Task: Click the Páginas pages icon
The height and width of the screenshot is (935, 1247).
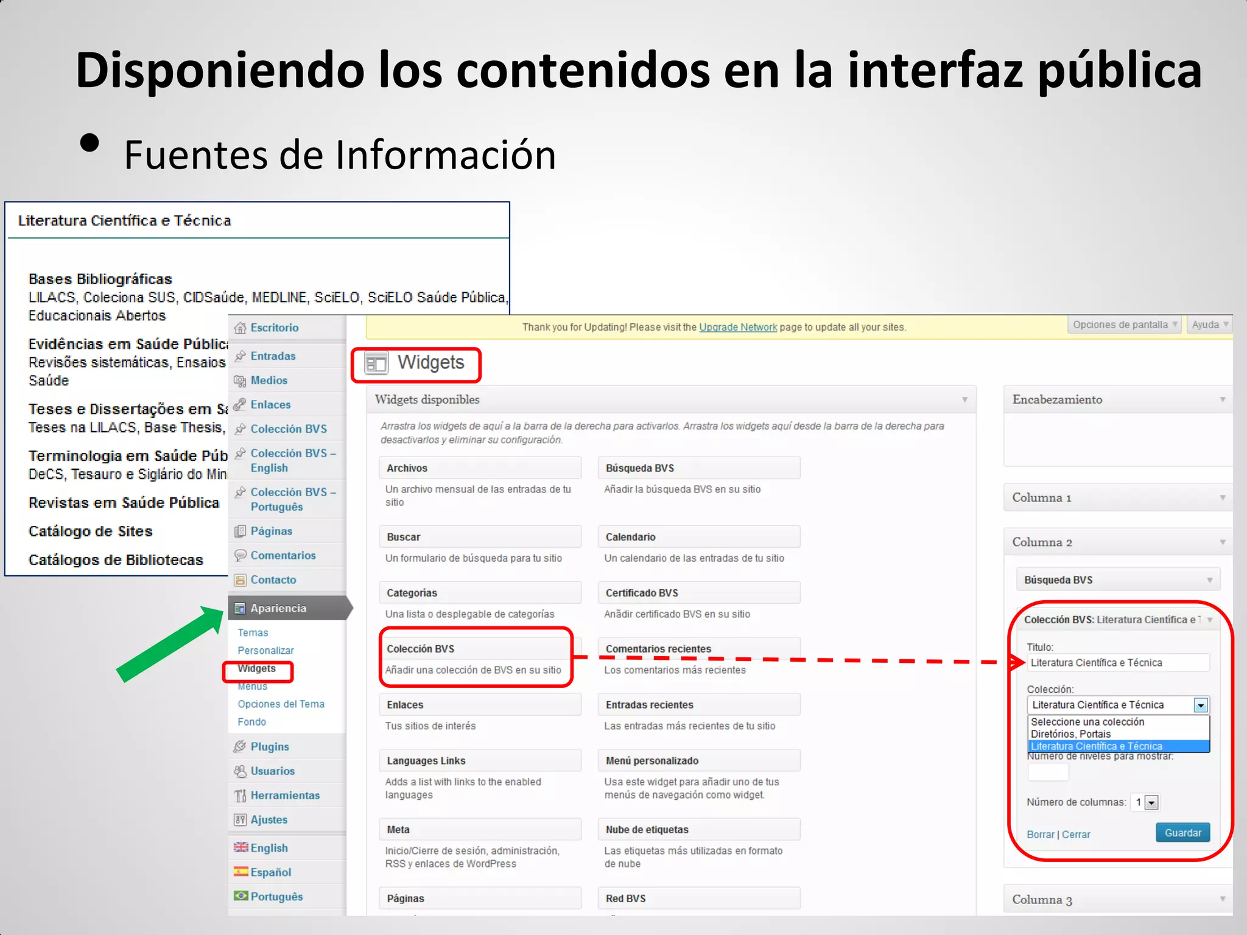Action: pos(241,531)
